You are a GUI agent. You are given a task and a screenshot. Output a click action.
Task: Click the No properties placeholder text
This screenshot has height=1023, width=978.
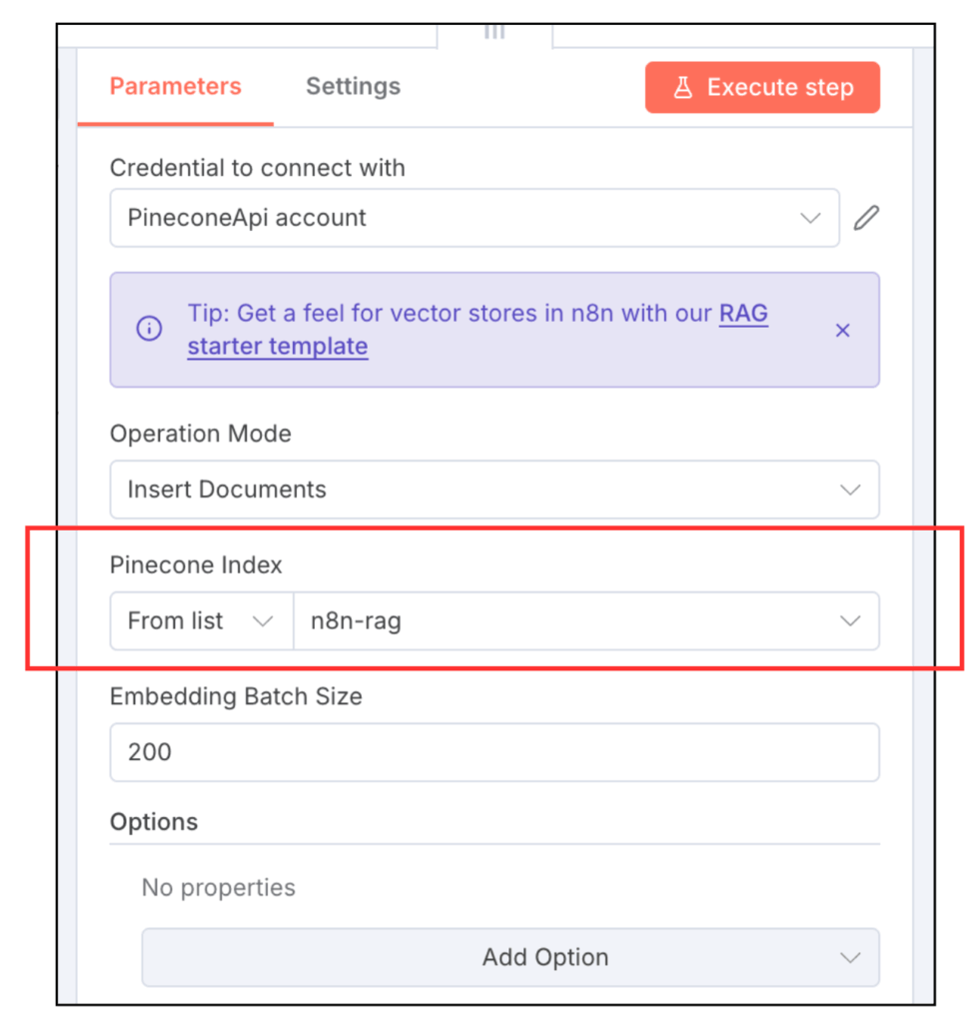[x=218, y=887]
